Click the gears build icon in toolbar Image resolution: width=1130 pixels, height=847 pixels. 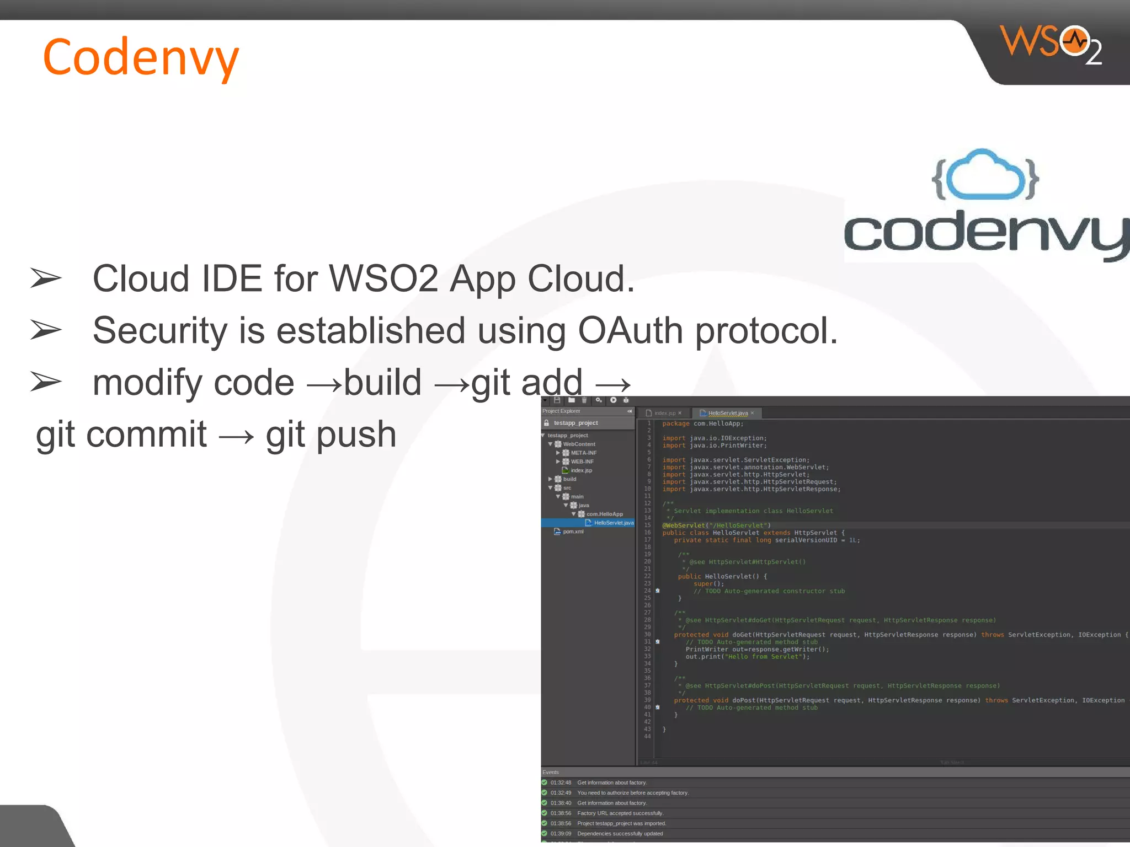click(x=599, y=400)
